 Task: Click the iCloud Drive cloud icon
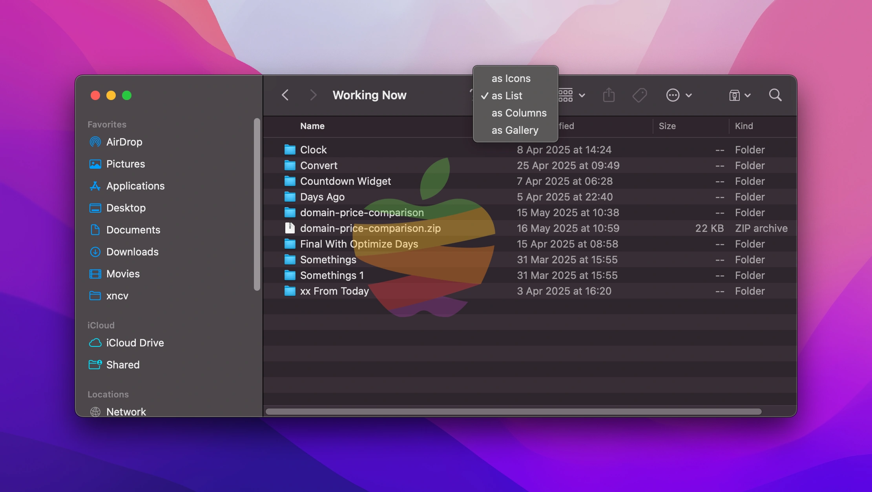(x=95, y=343)
